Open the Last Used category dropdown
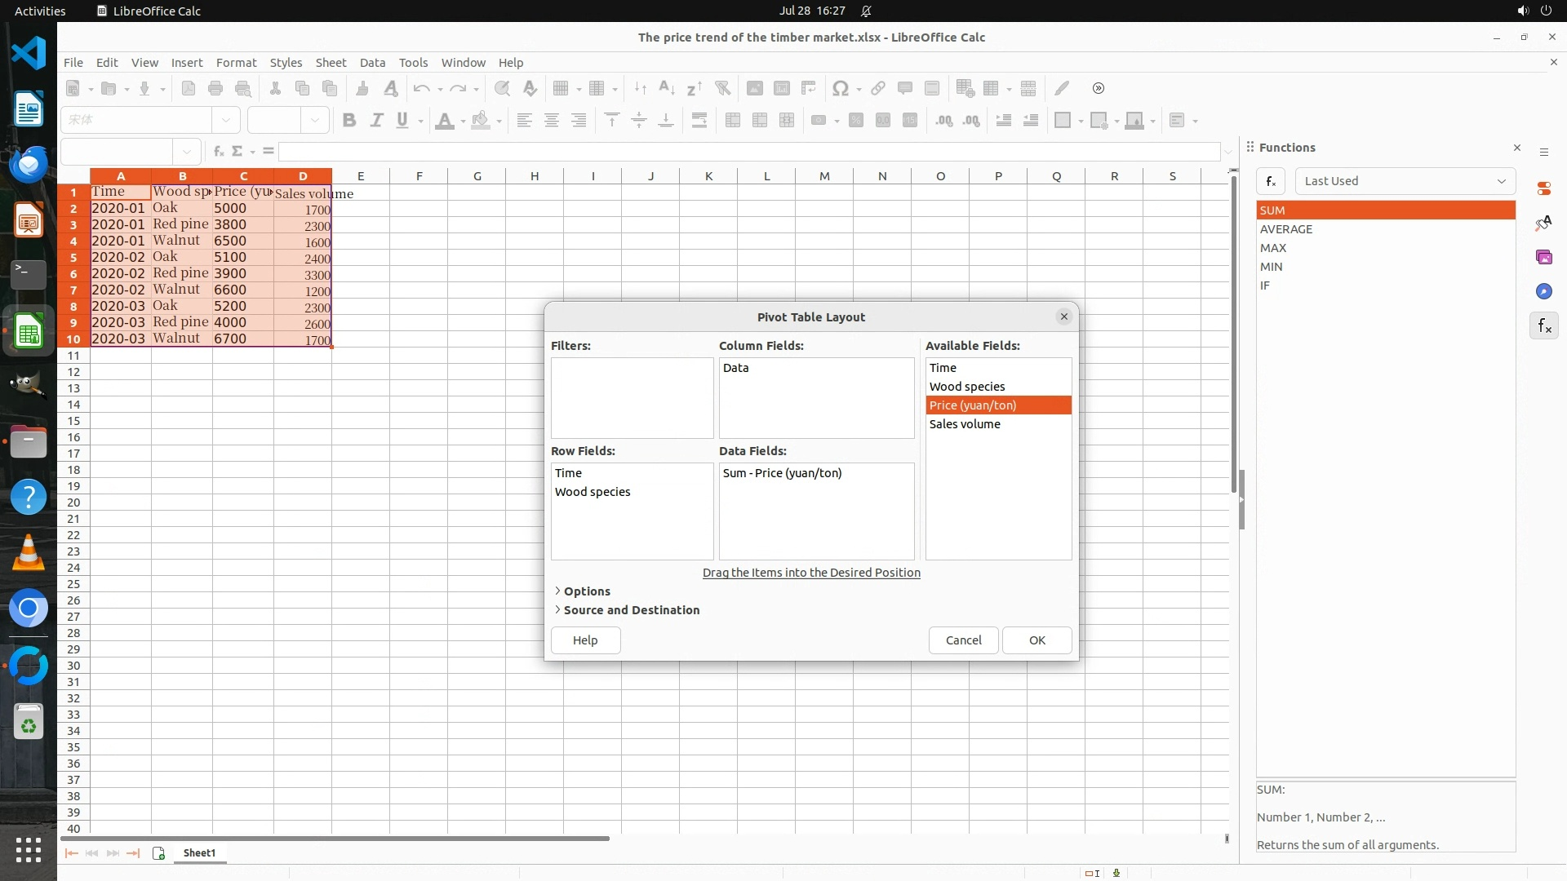The height and width of the screenshot is (881, 1567). pyautogui.click(x=1405, y=181)
